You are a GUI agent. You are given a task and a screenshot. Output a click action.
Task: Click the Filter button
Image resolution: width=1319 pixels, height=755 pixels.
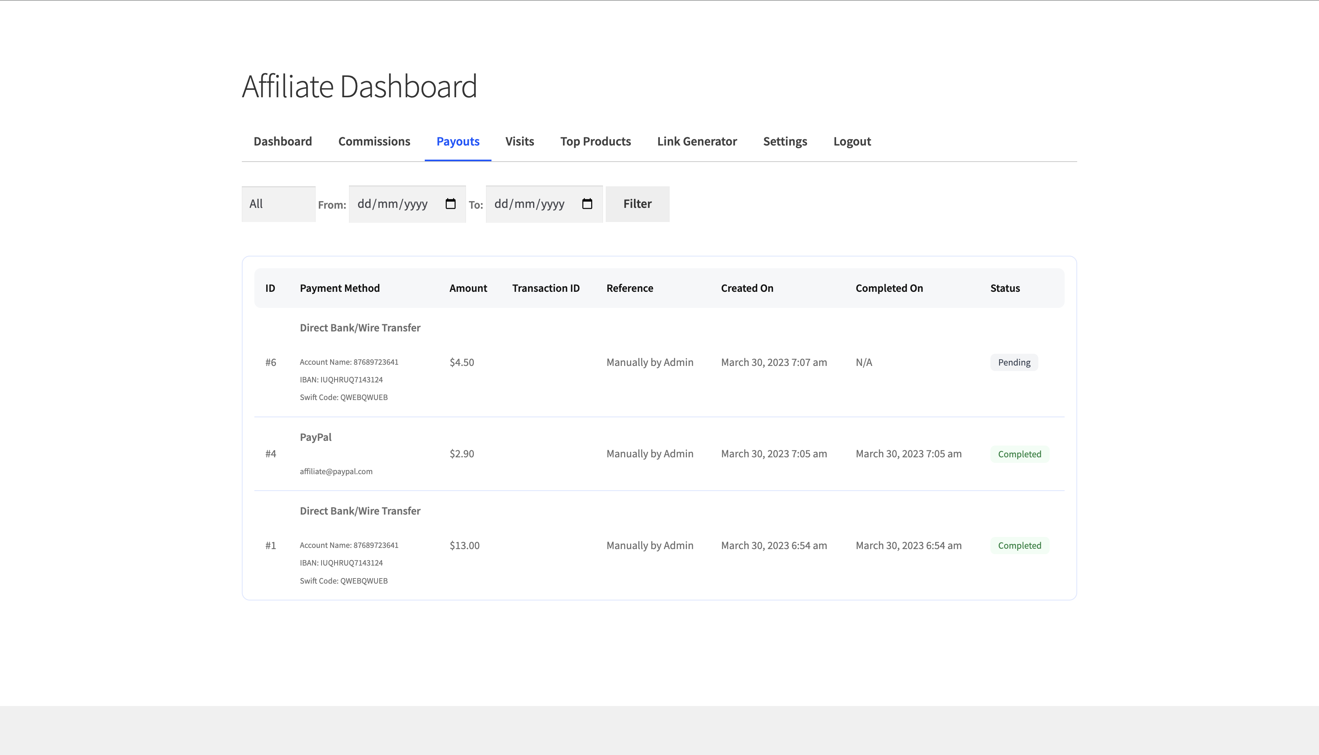coord(637,203)
